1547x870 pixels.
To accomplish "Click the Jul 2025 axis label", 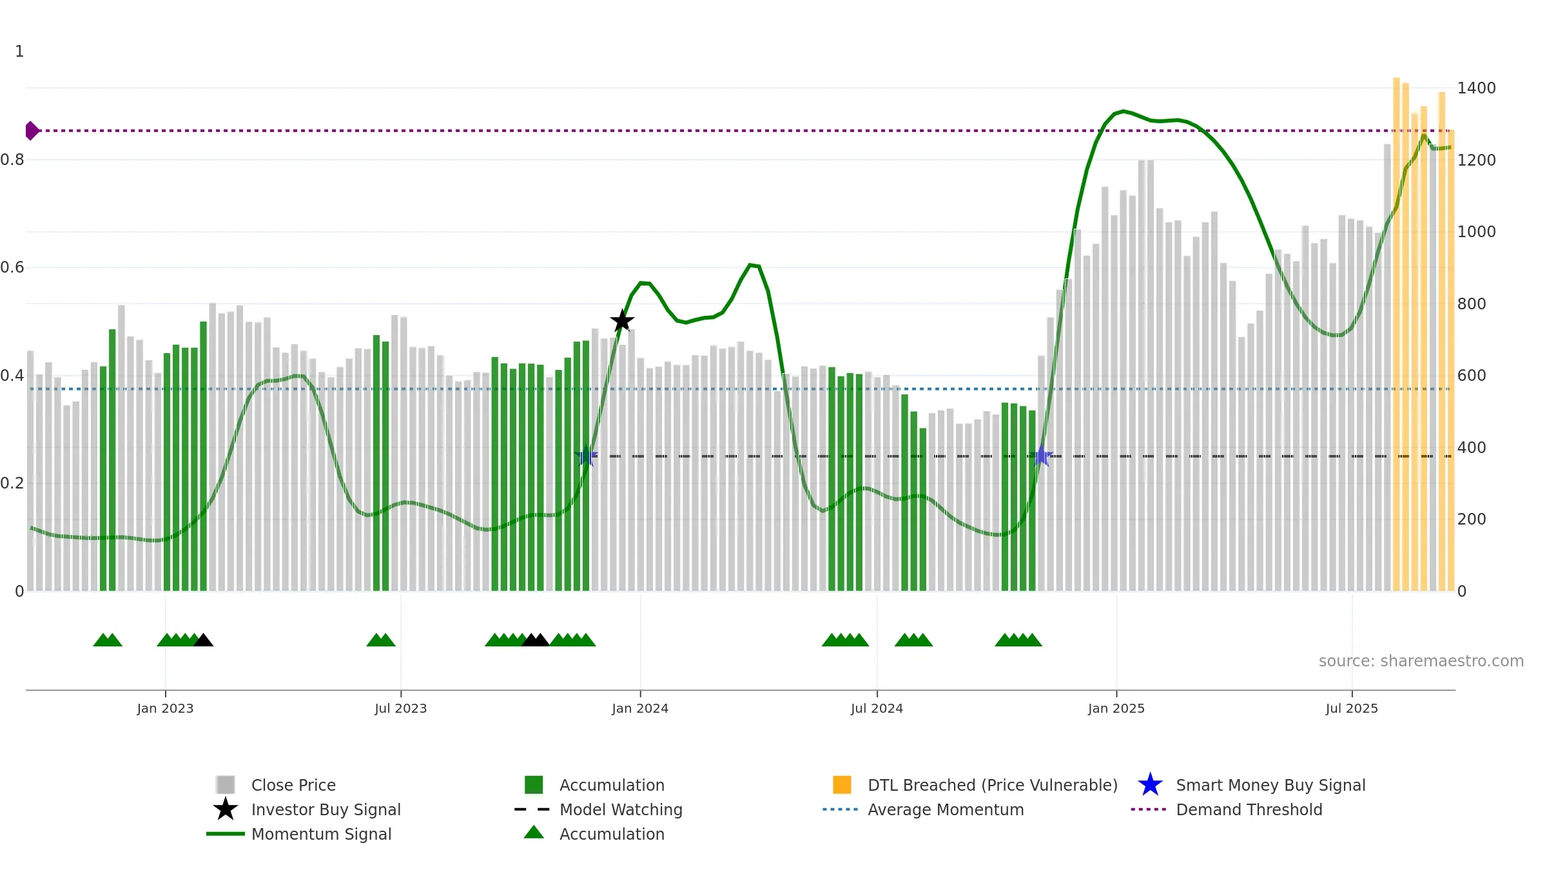I will [1352, 708].
